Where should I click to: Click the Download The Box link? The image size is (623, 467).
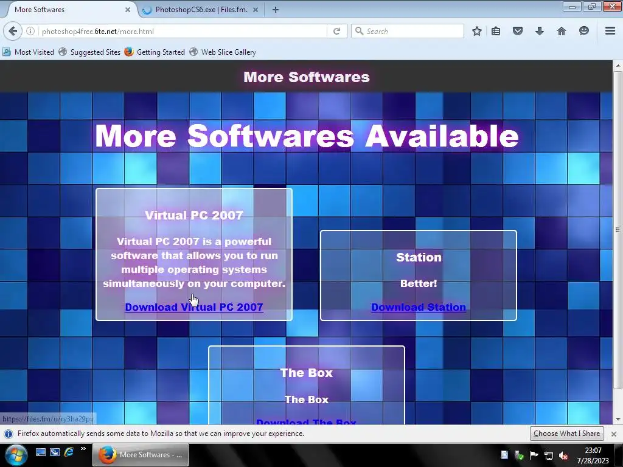point(307,422)
